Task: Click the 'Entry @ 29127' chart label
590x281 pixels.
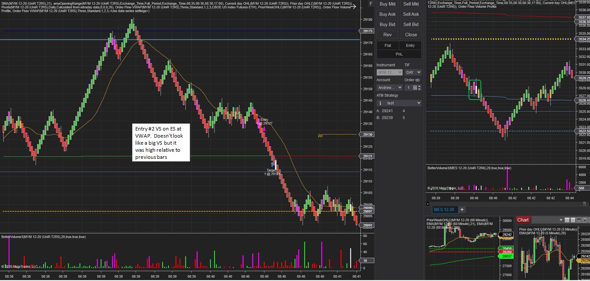Action: (265, 121)
